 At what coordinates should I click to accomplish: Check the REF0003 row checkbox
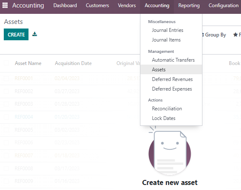click(x=6, y=104)
